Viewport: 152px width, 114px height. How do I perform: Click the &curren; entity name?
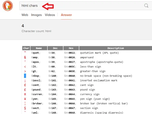click(37, 94)
